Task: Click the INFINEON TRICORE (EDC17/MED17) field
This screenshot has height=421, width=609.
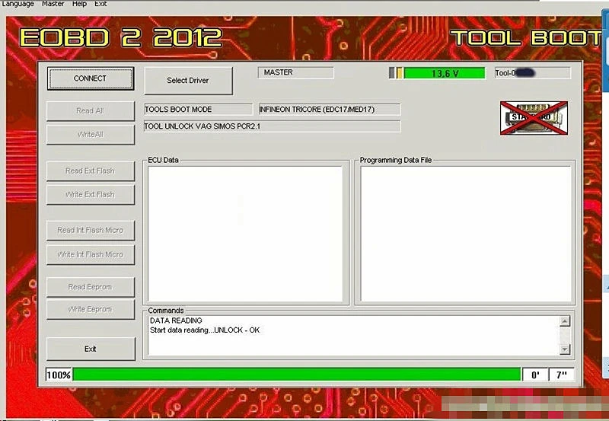Action: point(330,110)
